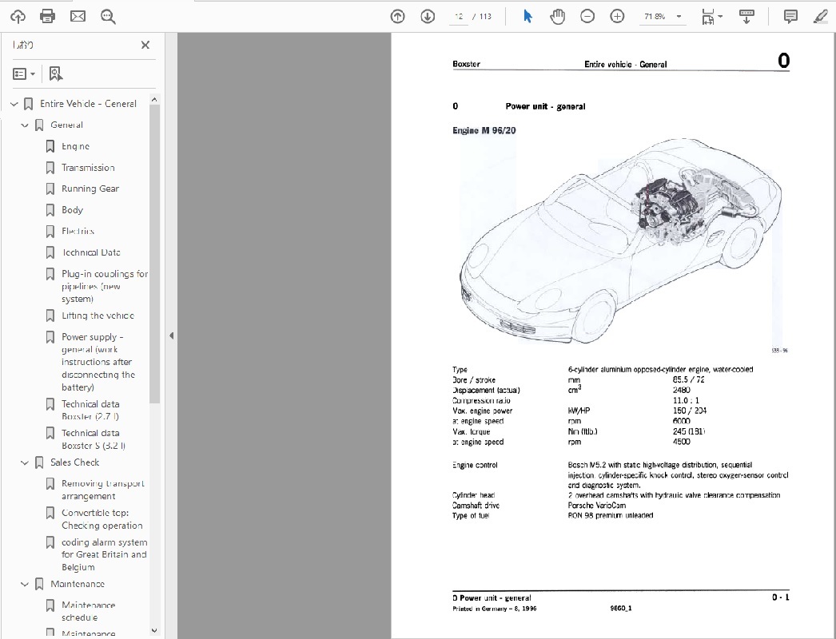Go to next page arrow

click(428, 17)
